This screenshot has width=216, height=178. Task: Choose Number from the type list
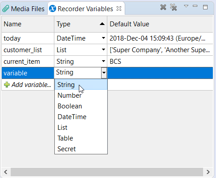click(81, 95)
